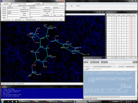The width and height of the screenshot is (138, 103).
Task: Open the Process menu in Gaussian 09 window
Action: (89, 60)
